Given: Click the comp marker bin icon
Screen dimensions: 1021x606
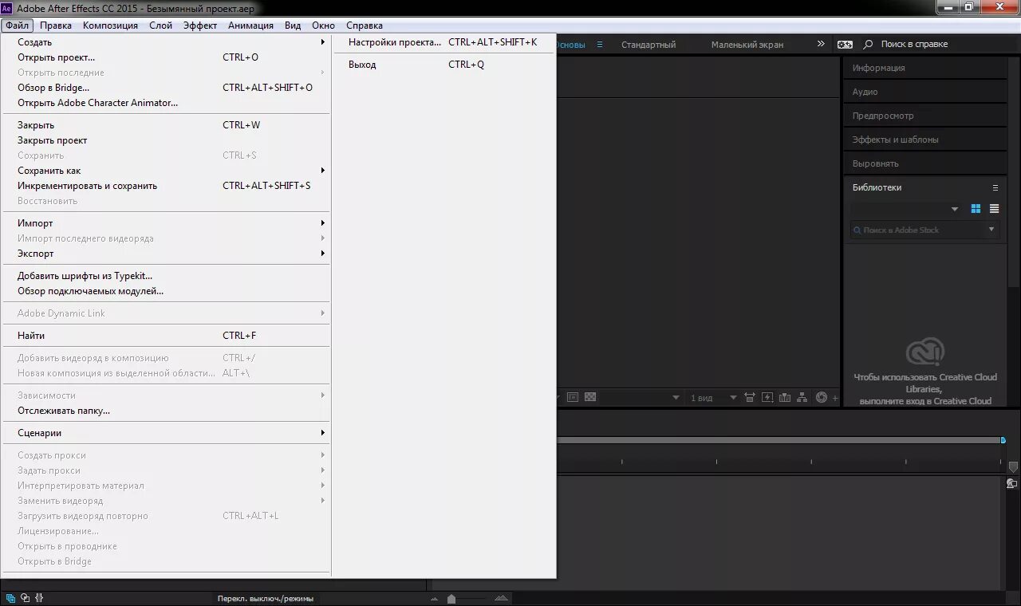Looking at the screenshot, I should [x=1013, y=467].
